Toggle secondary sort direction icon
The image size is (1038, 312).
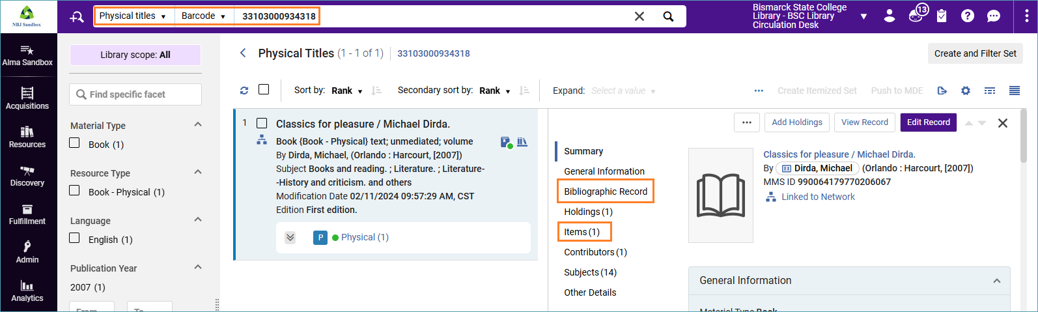pyautogui.click(x=524, y=91)
